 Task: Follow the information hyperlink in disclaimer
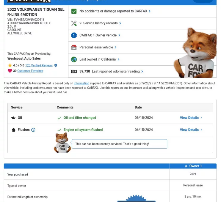click(x=81, y=83)
